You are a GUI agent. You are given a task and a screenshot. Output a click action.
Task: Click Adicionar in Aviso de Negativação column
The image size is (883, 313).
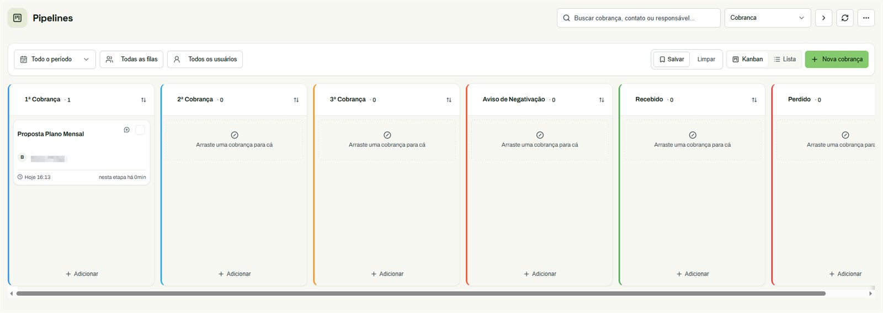coord(540,274)
